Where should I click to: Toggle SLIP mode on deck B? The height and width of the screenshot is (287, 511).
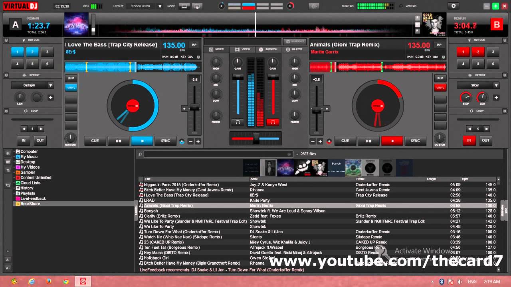[440, 79]
